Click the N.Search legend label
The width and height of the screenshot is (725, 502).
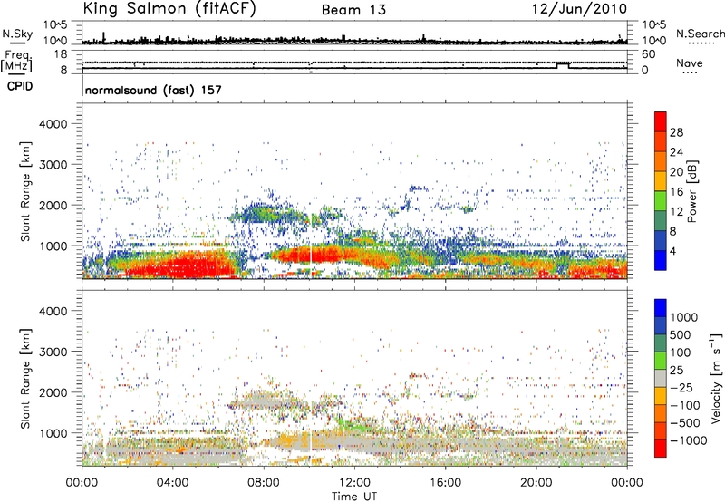point(700,34)
